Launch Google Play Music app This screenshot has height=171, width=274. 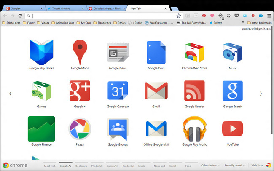(194, 129)
